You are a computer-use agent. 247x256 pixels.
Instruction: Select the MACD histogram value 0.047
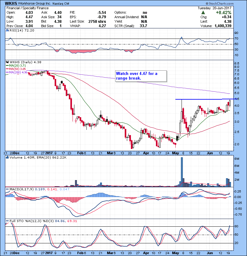pos(65,189)
